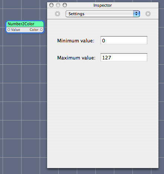The width and height of the screenshot is (164, 174).
Task: Click the number 127 in Maximum field
Action: click(x=106, y=58)
